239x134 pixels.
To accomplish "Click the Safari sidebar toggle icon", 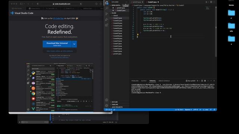I will (21, 4).
